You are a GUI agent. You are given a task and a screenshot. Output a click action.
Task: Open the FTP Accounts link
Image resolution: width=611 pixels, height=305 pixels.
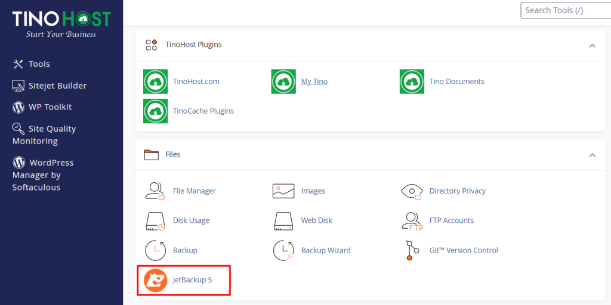pyautogui.click(x=451, y=220)
